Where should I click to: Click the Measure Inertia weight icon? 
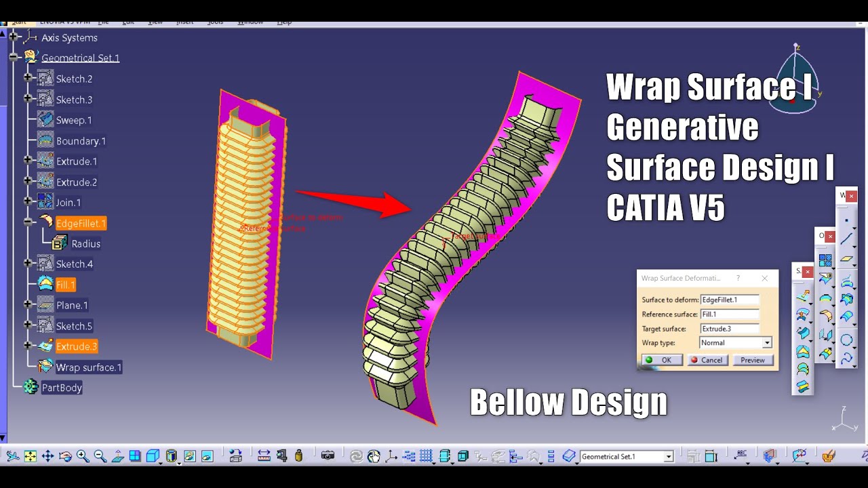point(298,456)
